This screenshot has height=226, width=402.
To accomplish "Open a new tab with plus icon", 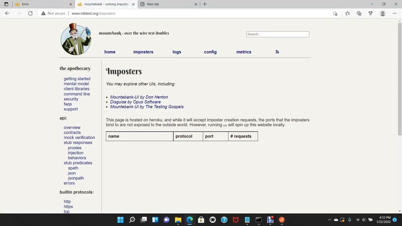I will [205, 4].
